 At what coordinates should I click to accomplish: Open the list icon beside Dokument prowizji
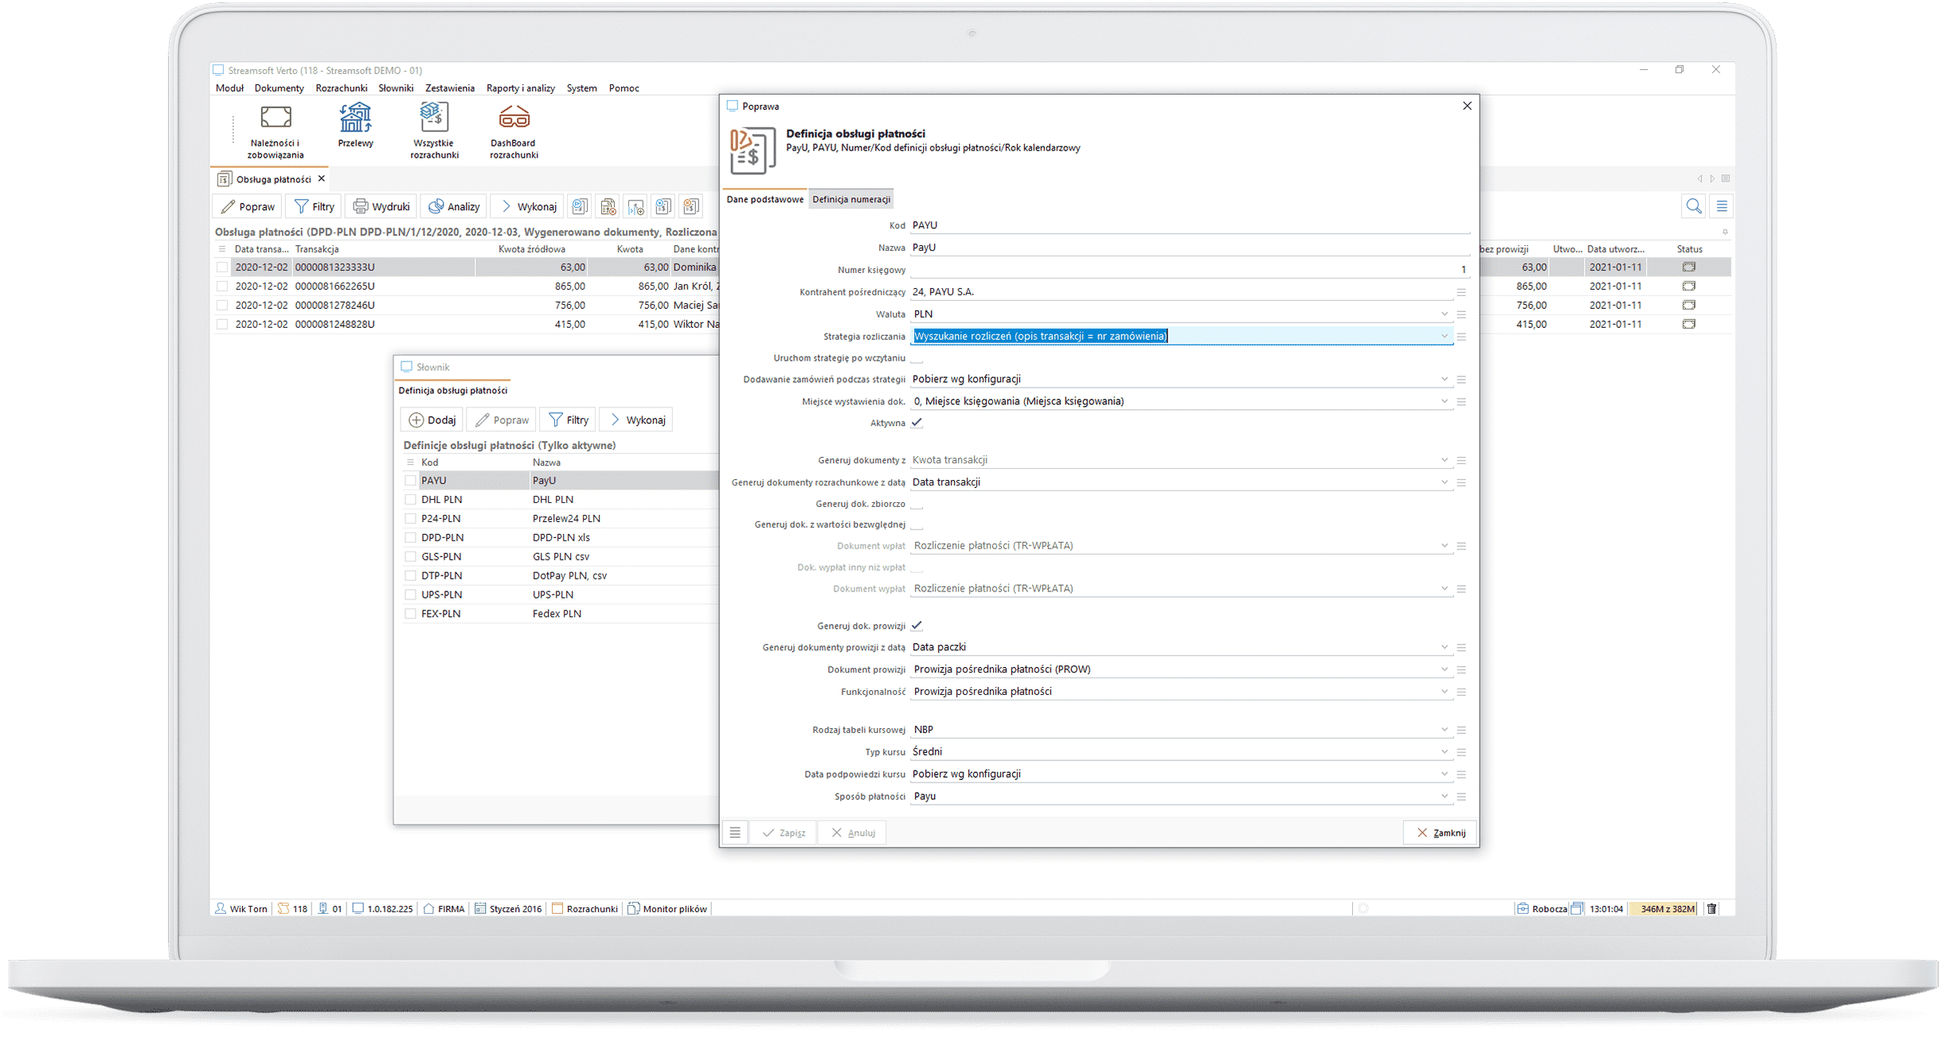[x=1461, y=669]
